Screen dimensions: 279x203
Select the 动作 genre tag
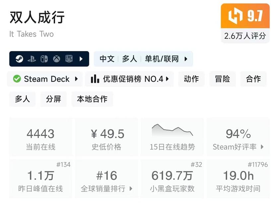coord(191,79)
